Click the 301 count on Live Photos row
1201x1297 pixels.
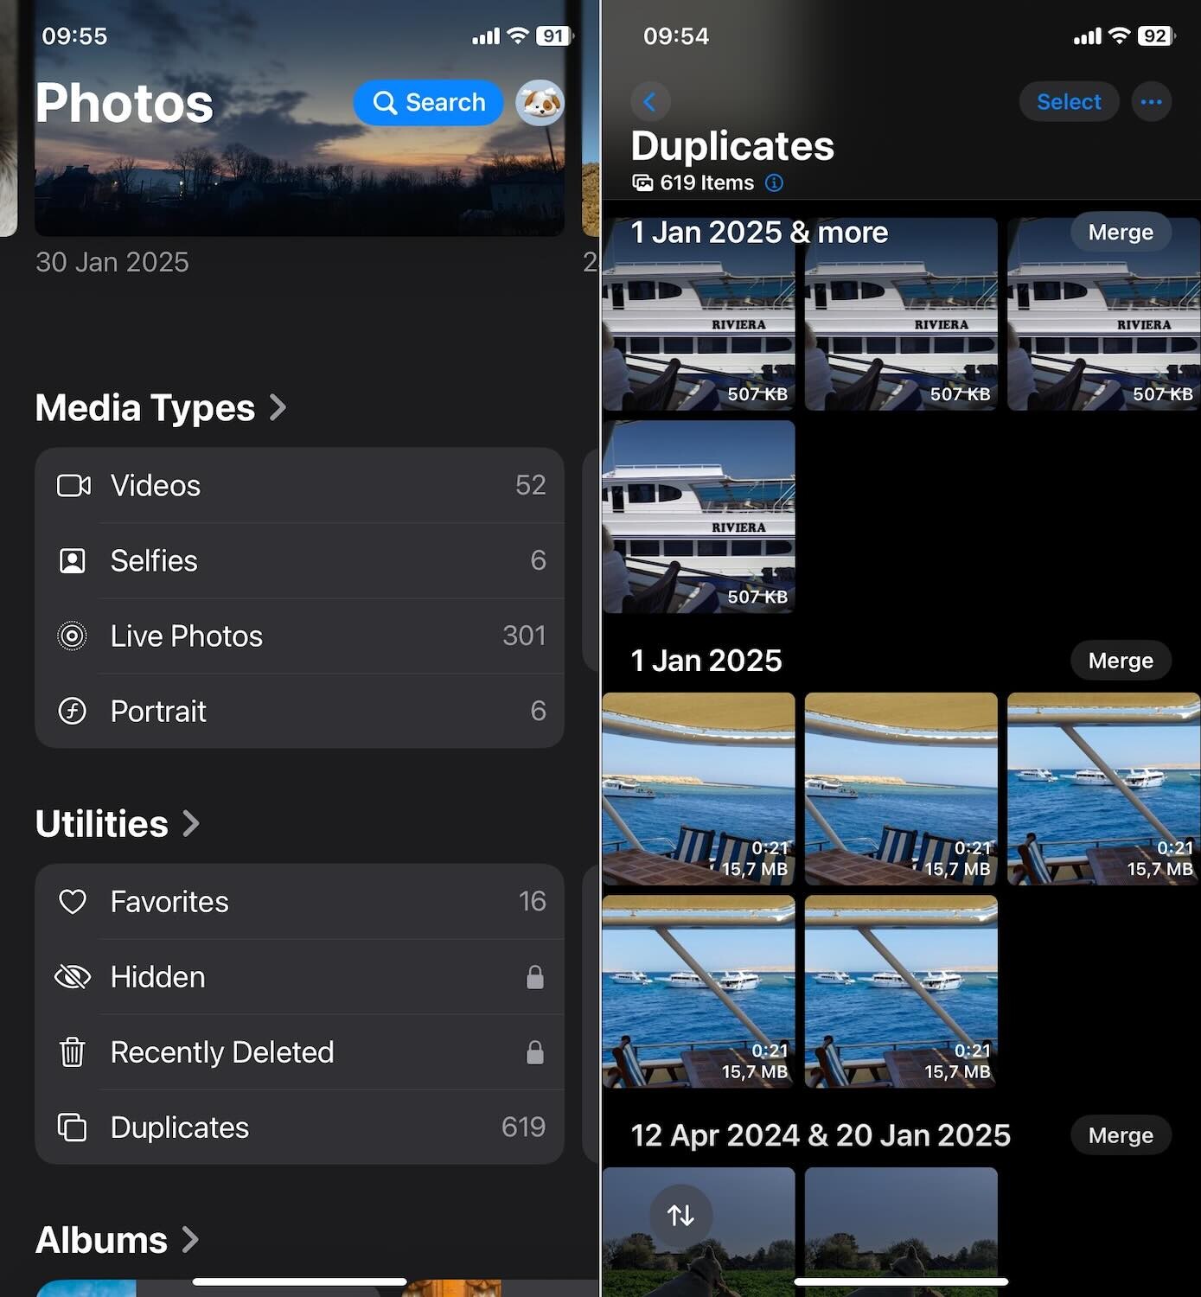524,636
